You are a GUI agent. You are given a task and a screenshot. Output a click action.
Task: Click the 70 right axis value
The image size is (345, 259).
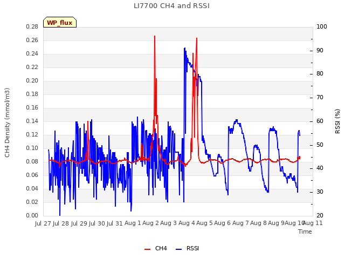[x=320, y=98]
